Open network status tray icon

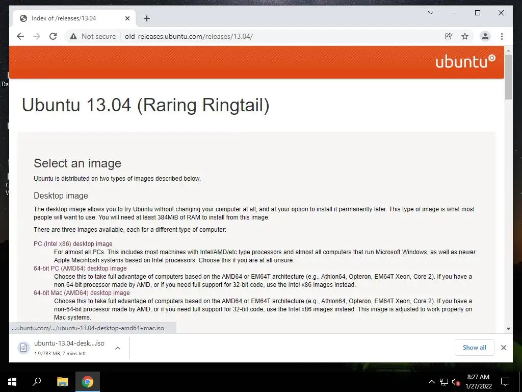point(444,382)
